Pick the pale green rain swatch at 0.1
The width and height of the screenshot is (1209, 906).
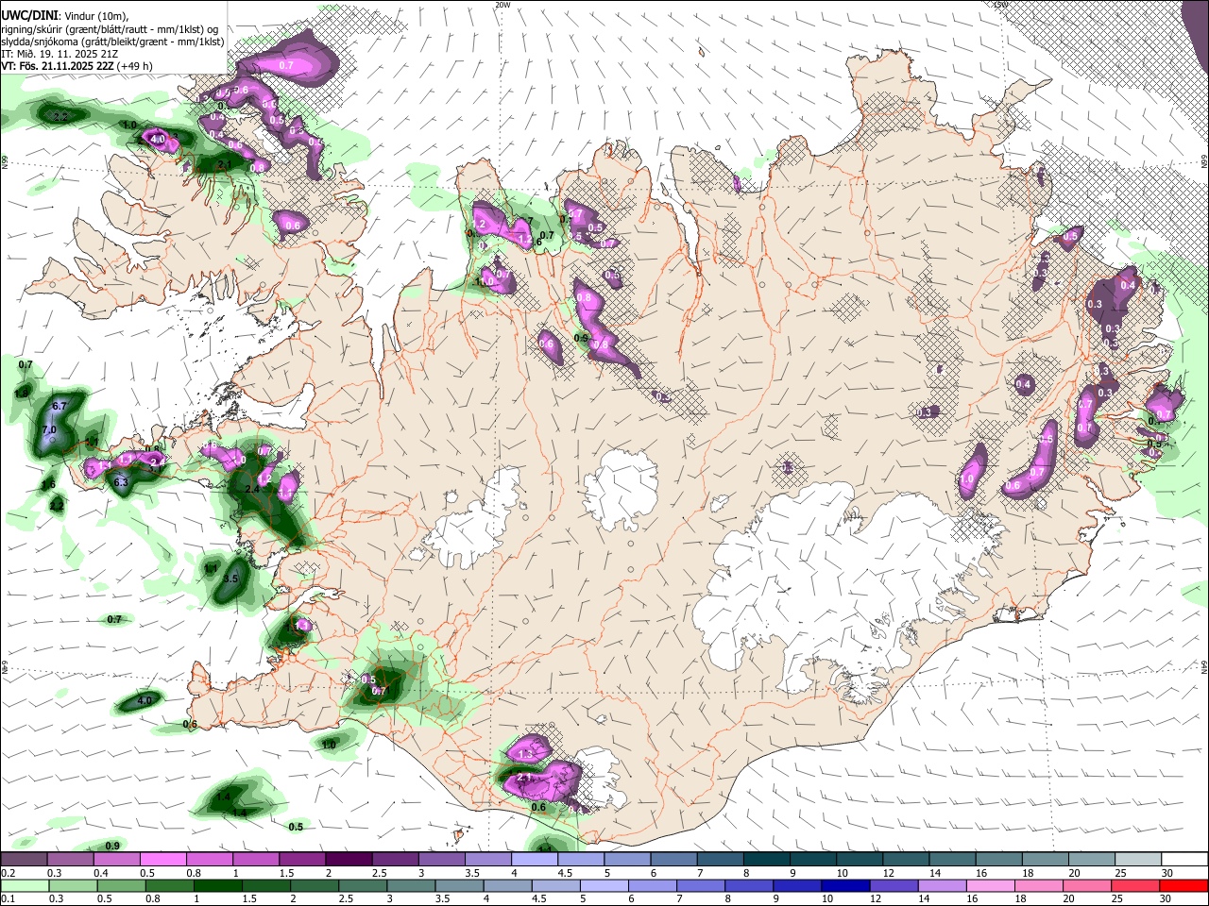[x=24, y=886]
